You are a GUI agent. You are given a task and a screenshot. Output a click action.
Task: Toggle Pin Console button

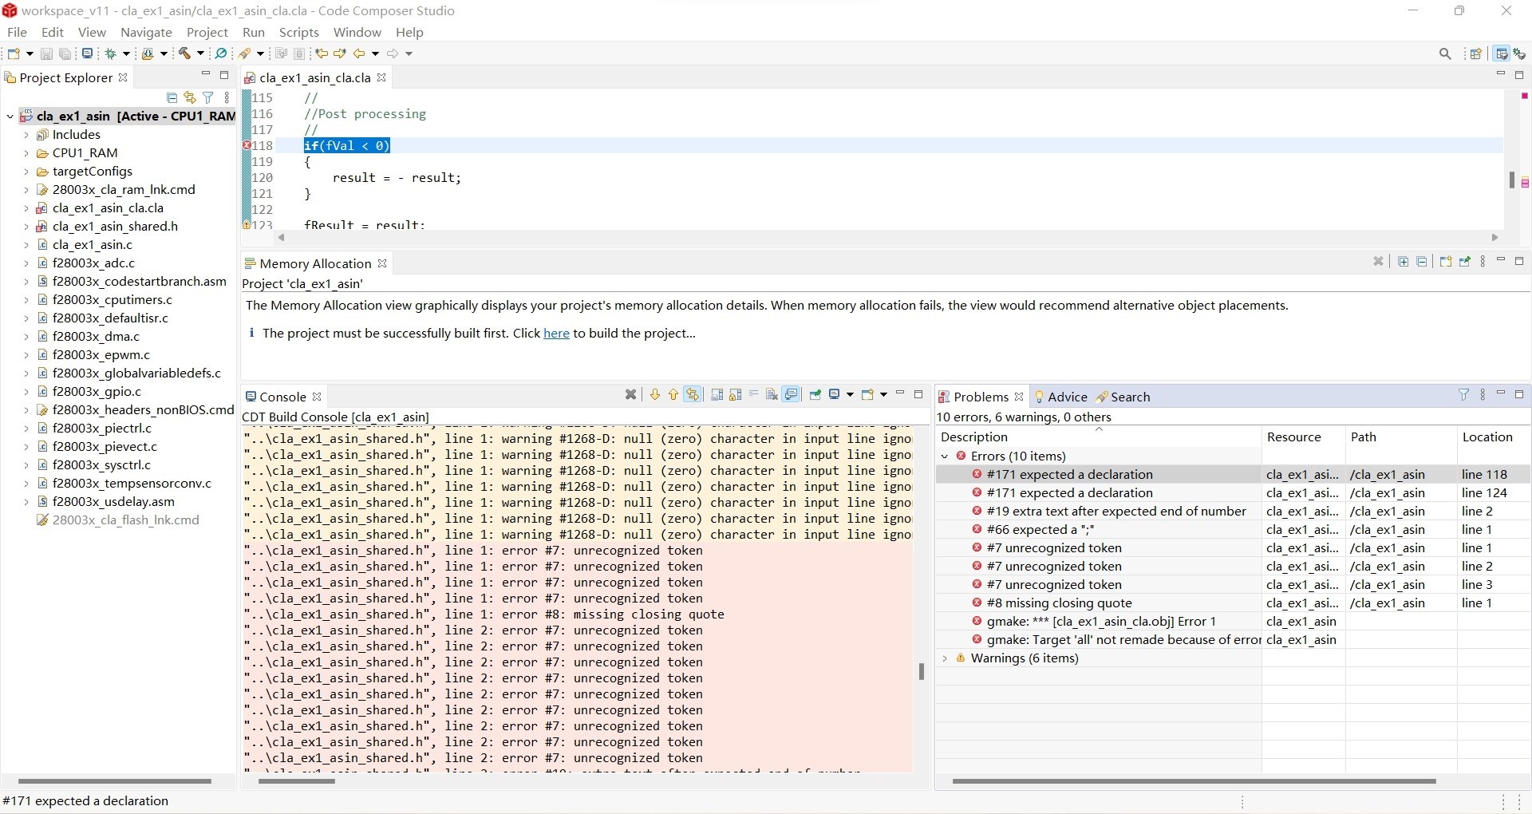(x=815, y=394)
